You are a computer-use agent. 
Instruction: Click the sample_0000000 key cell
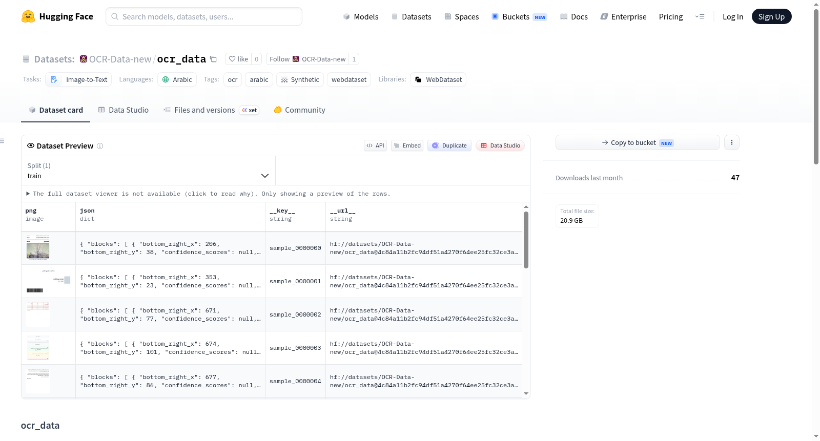[295, 248]
